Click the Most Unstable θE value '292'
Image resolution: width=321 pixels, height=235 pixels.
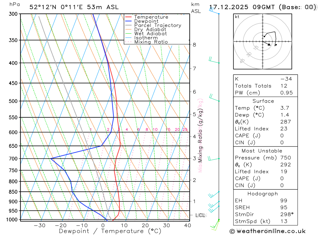286,165
